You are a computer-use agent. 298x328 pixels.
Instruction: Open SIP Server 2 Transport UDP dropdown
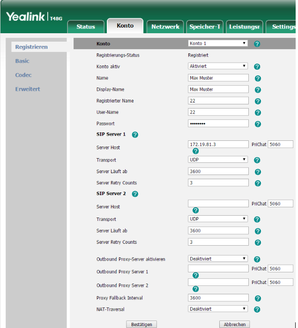(x=217, y=219)
